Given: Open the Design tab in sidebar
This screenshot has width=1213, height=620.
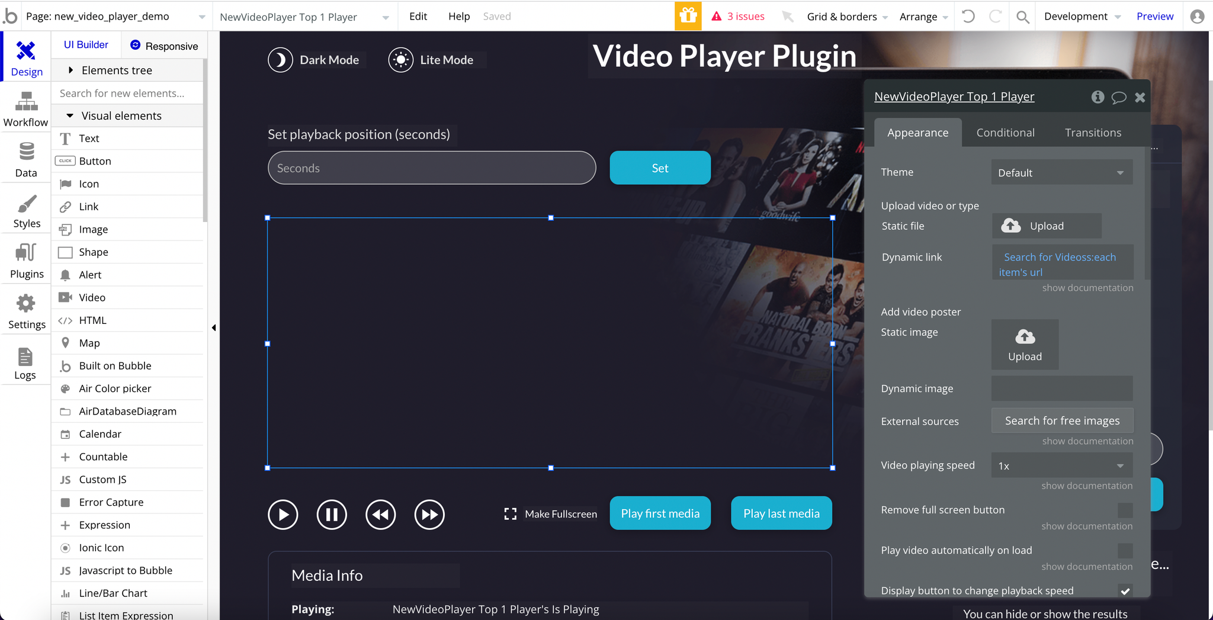Looking at the screenshot, I should [x=26, y=59].
